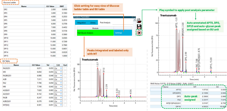Select the Post Analysis tab
Screen dimensions: 227x111
click(105, 23)
